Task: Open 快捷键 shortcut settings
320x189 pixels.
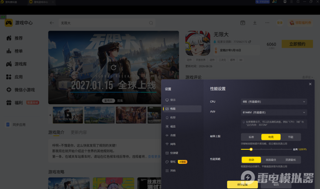Action: click(182, 153)
